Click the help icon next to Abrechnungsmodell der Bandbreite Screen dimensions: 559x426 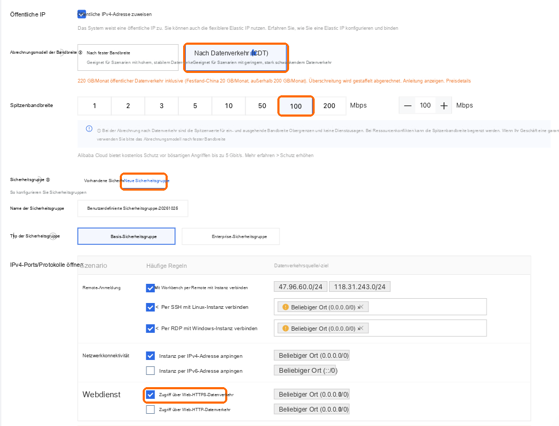[80, 52]
